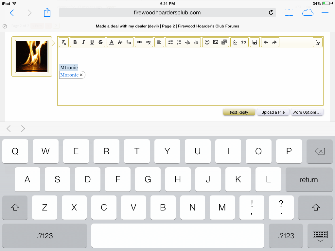Image resolution: width=335 pixels, height=251 pixels.
Task: Dismiss the Moronic autocorrect suggestion
Action: 81,75
